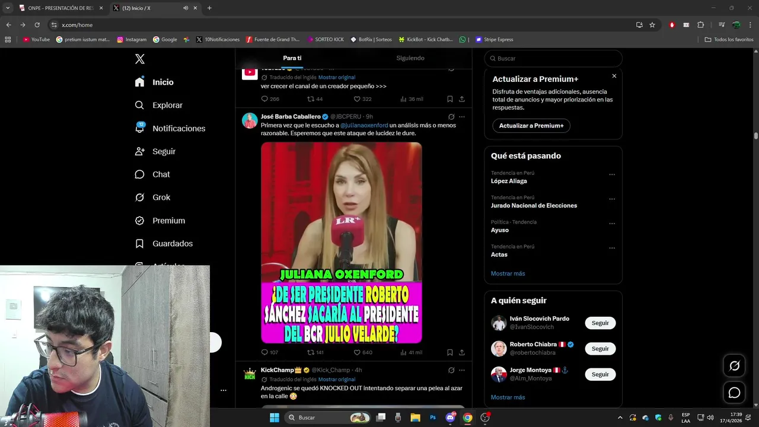Open Todos los favoritos folder
This screenshot has height=427, width=759.
(x=729, y=40)
